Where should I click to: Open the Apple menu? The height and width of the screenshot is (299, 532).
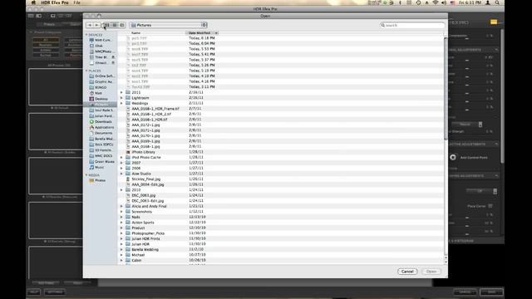tap(33, 2)
